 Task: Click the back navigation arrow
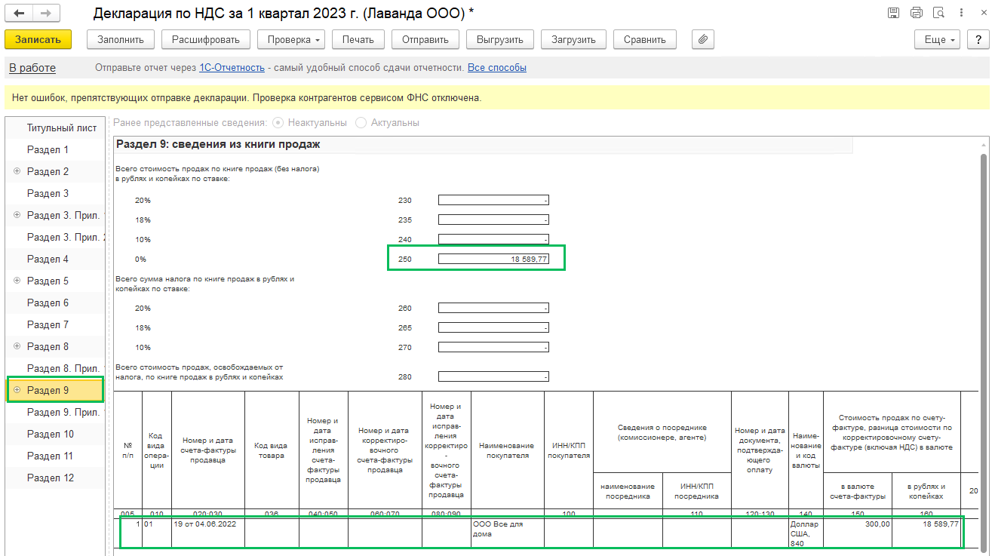click(19, 14)
